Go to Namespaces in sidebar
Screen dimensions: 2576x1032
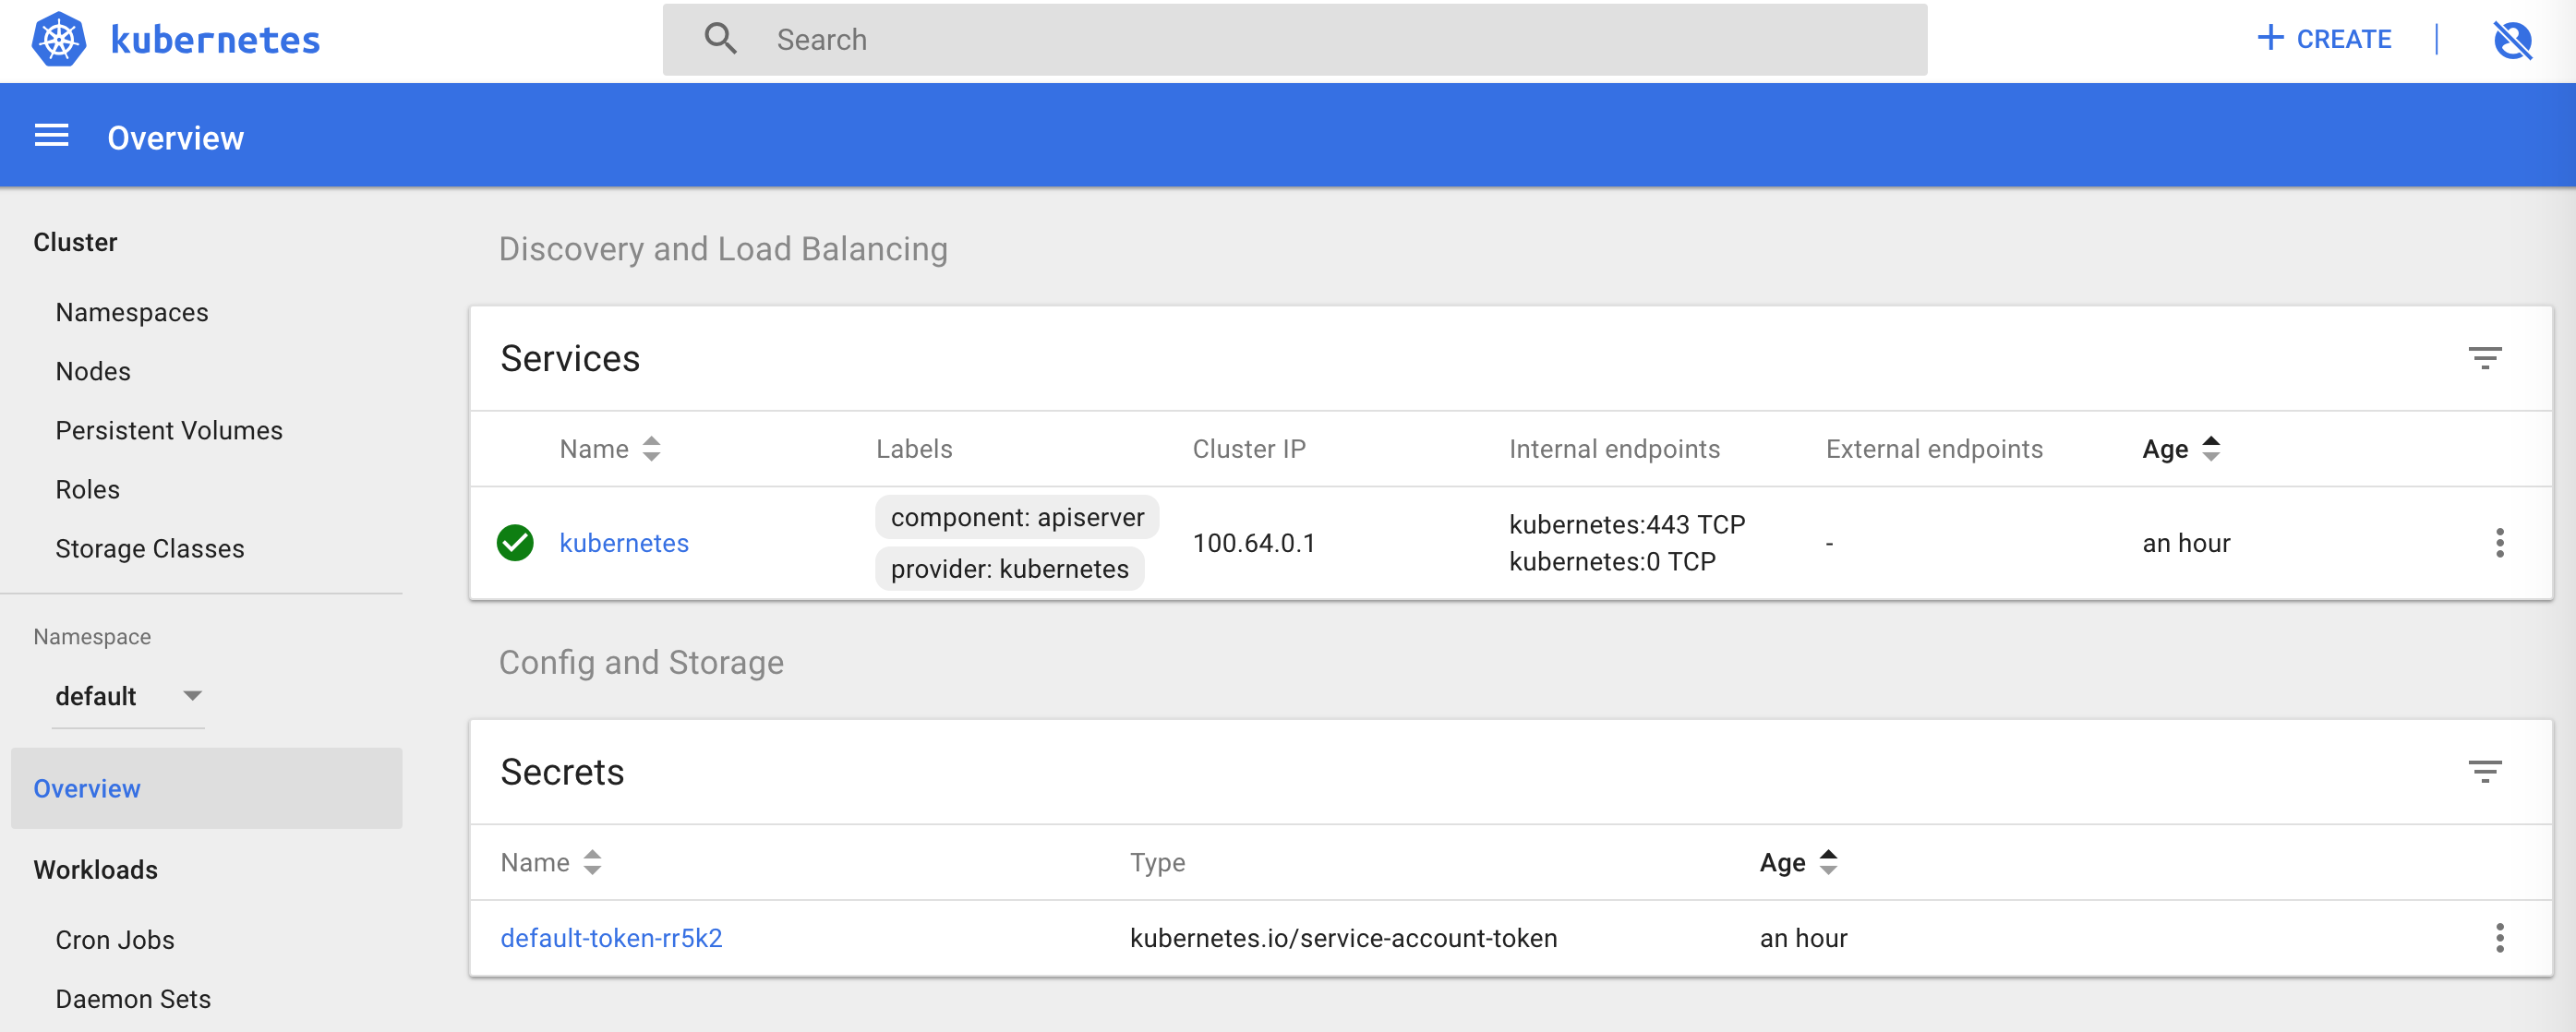(132, 313)
